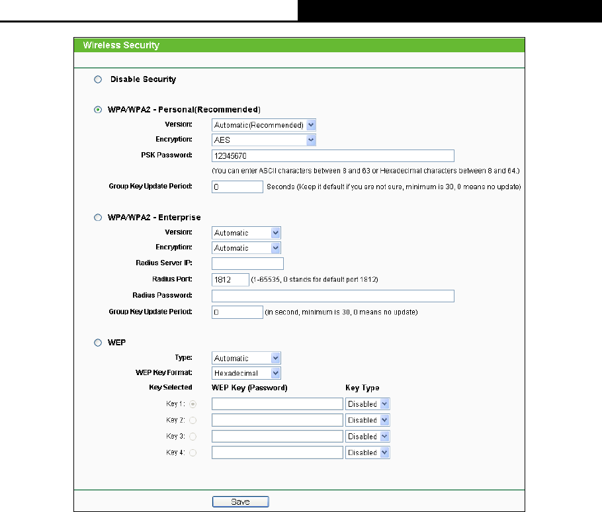This screenshot has width=602, height=512.
Task: Select Key 4 radio button
Action: tap(193, 453)
